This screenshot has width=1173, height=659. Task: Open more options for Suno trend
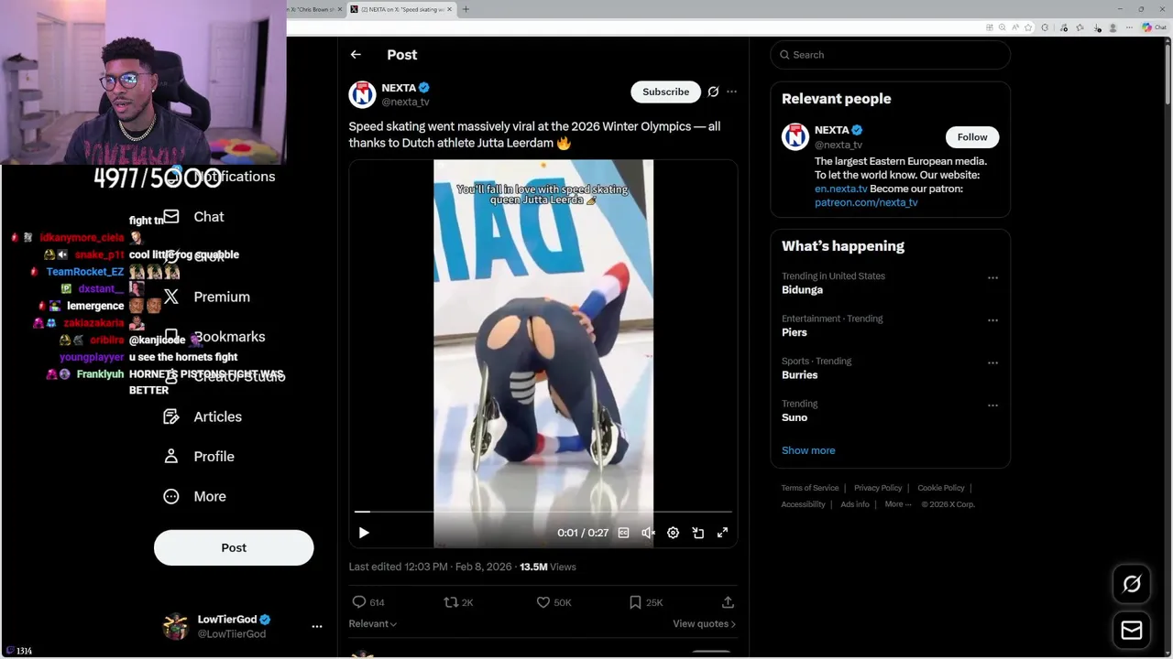tap(992, 405)
